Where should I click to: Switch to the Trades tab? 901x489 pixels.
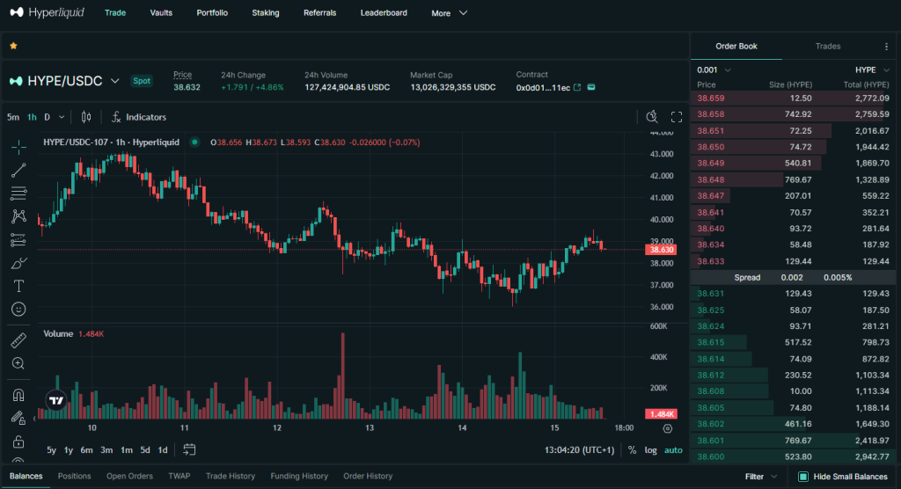click(827, 47)
